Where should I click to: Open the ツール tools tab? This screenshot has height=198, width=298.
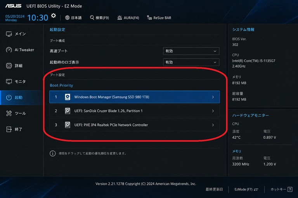coord(21,113)
